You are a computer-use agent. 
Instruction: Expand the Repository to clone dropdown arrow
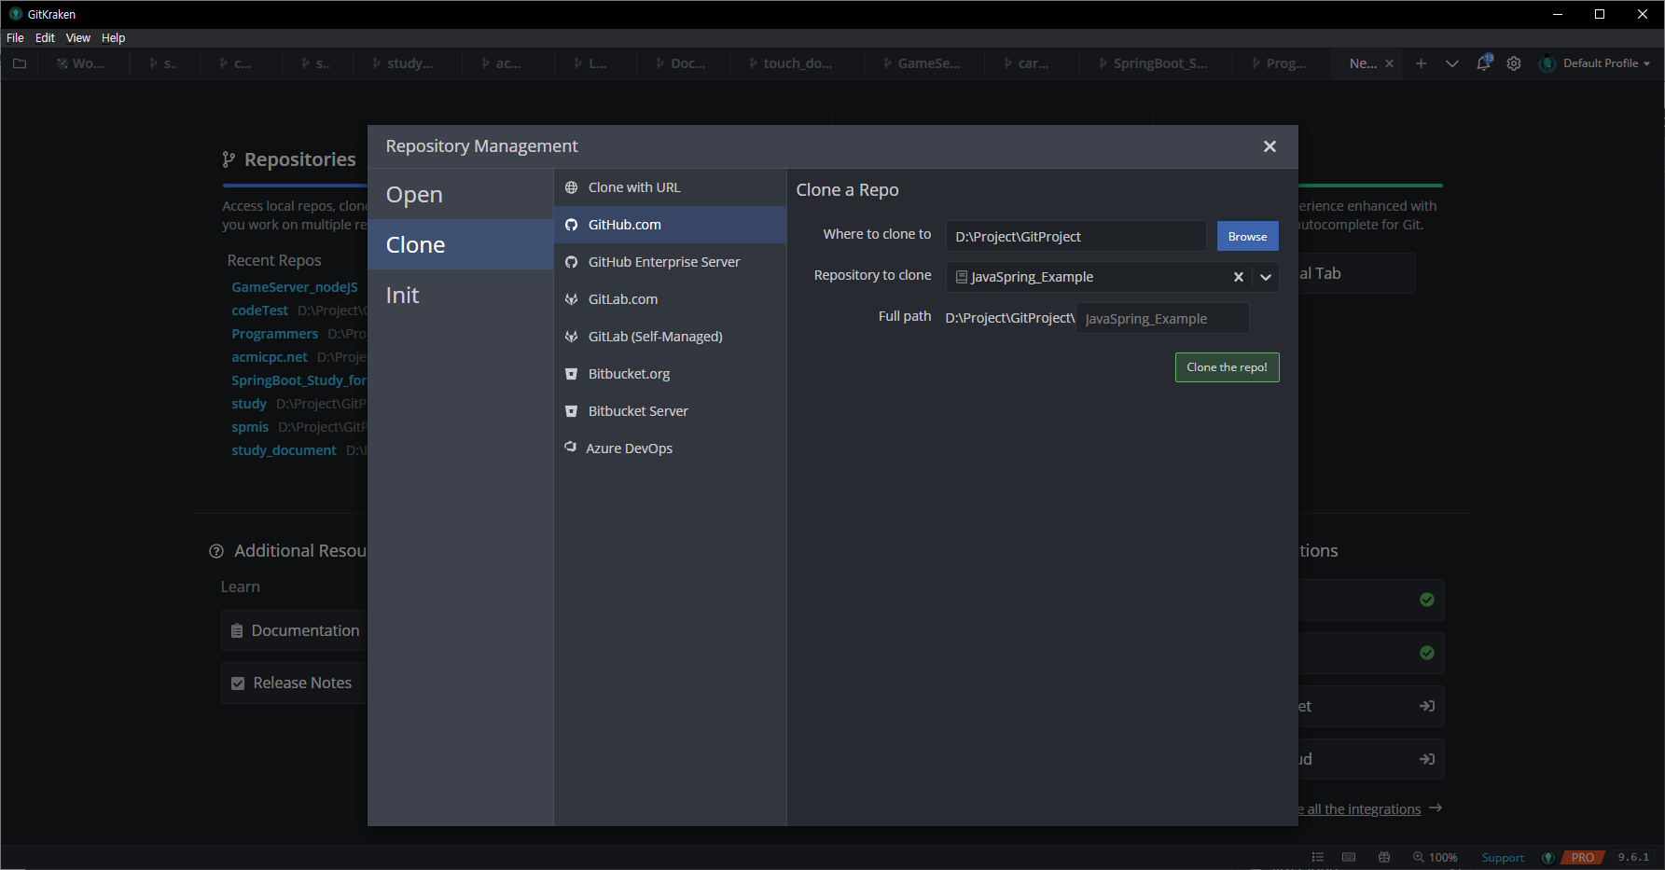point(1266,277)
